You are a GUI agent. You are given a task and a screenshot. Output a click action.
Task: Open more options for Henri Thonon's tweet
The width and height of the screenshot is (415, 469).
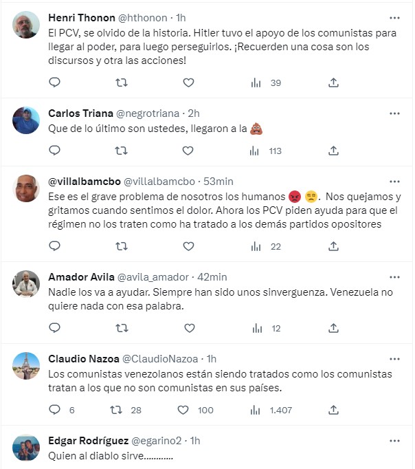point(394,17)
